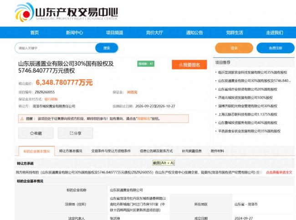Click the warning triangle icon in the reminder

pyautogui.click(x=22, y=118)
